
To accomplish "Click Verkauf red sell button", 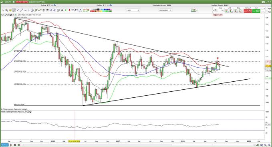I will [248, 11].
